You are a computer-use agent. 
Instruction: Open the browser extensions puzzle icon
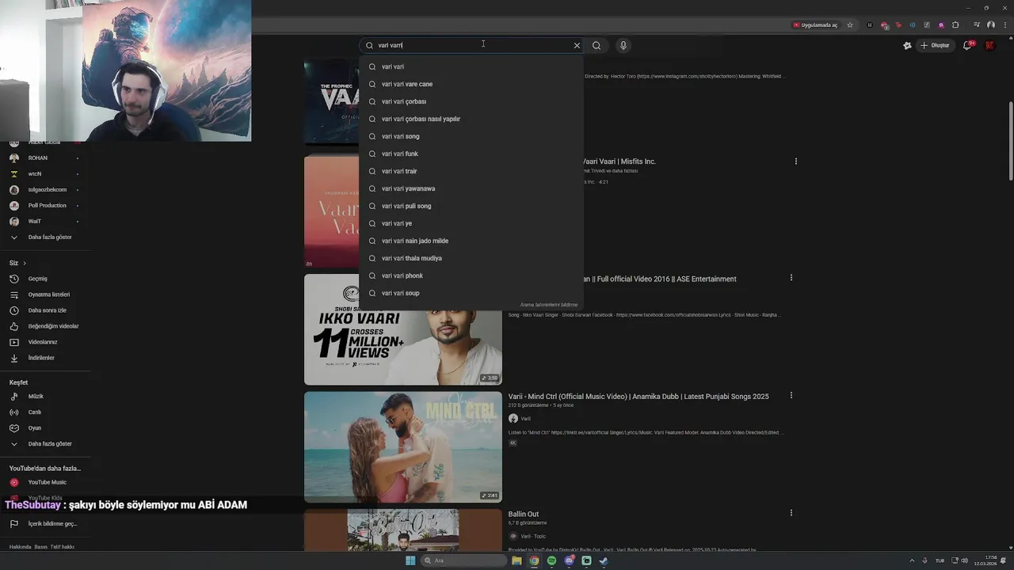[955, 25]
